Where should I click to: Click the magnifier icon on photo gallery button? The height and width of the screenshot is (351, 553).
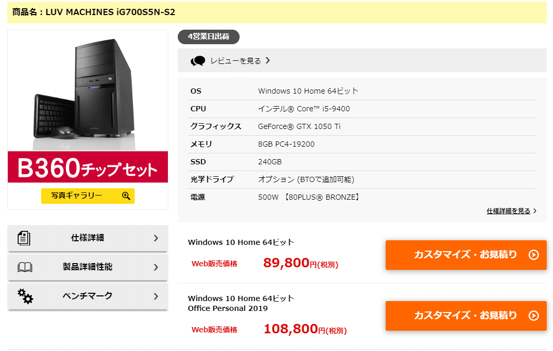(126, 196)
